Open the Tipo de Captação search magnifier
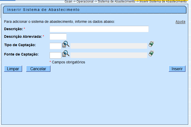 [66, 44]
